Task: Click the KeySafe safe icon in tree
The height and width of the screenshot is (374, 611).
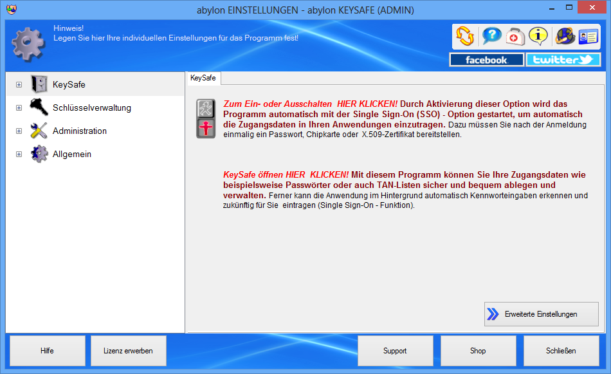Action: 39,84
